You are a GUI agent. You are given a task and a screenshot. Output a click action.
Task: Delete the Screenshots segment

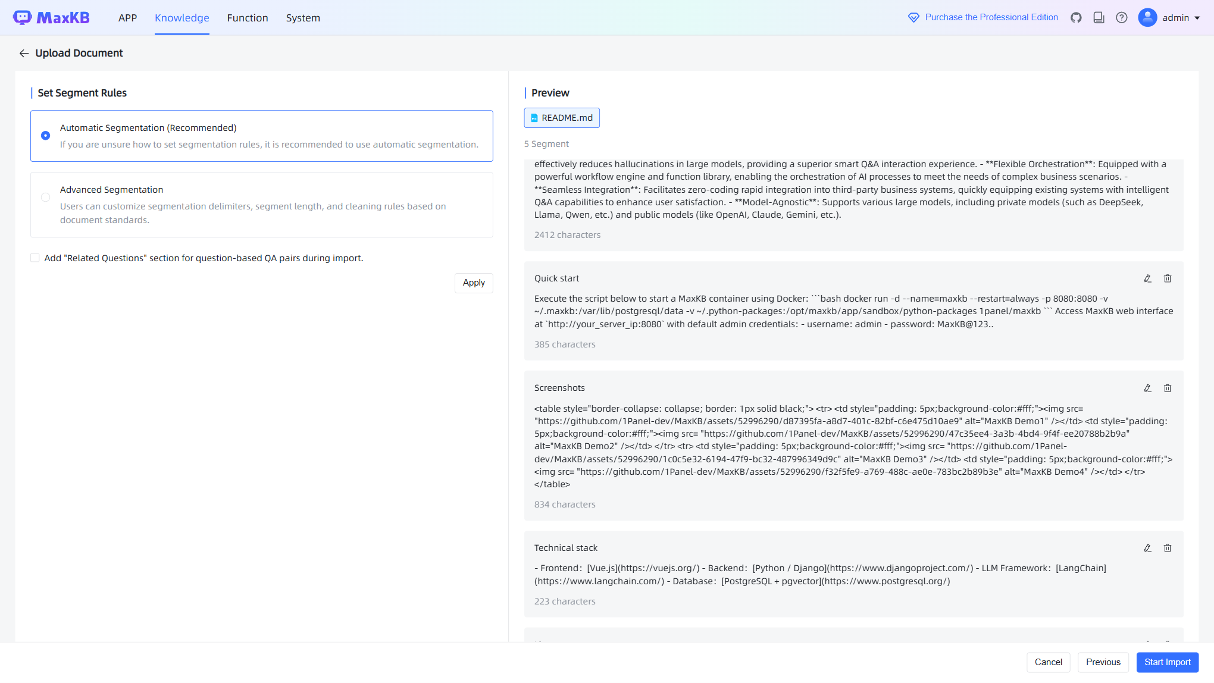(x=1168, y=389)
